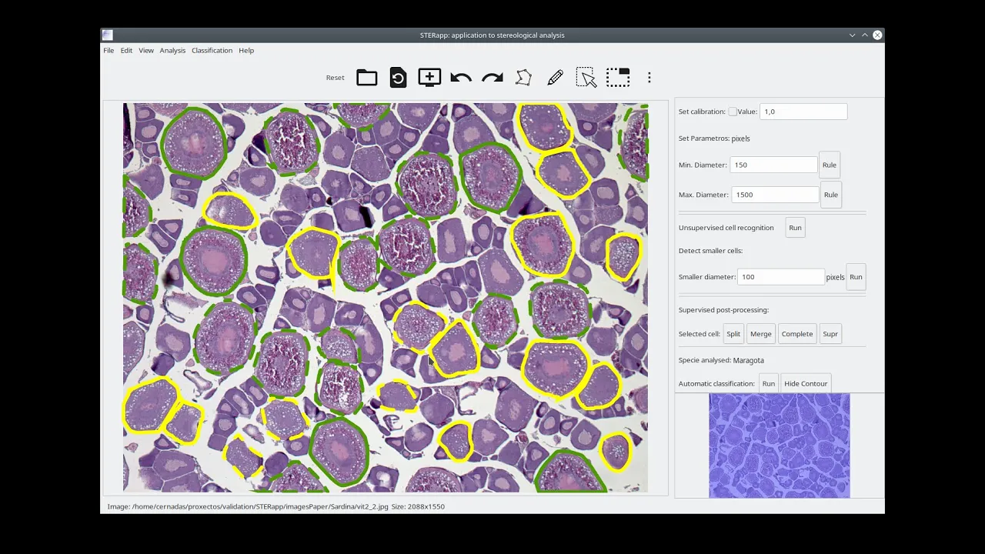The width and height of the screenshot is (985, 554).
Task: Open the Help menu
Action: pos(246,50)
